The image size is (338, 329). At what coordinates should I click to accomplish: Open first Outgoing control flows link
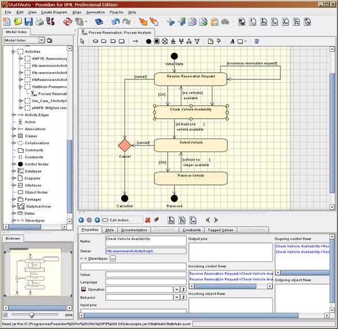(x=302, y=246)
